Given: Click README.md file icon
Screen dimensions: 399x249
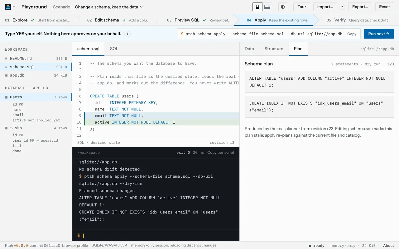Looking at the screenshot, I should (6, 59).
